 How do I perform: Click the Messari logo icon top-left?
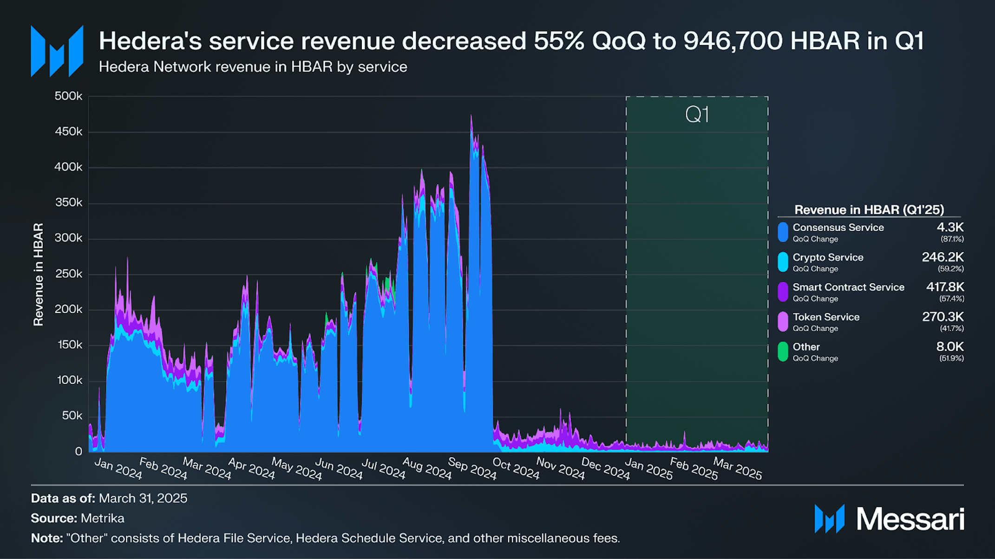[57, 51]
